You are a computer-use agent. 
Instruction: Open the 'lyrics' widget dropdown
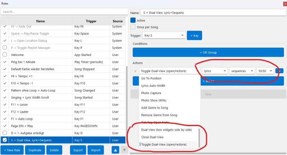click(215, 71)
